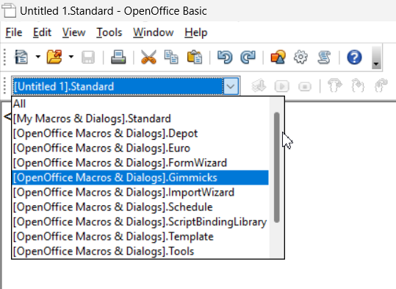Select the ImportWizard library entry
This screenshot has width=396, height=289.
click(x=140, y=192)
